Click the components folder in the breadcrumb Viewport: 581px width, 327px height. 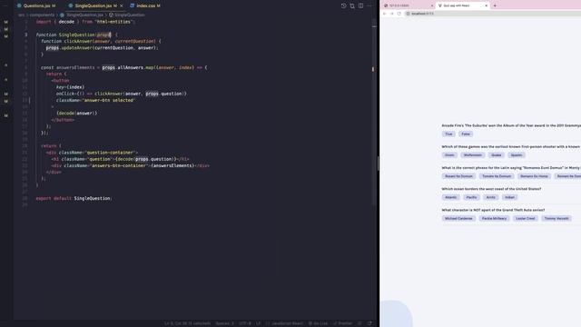pos(42,15)
